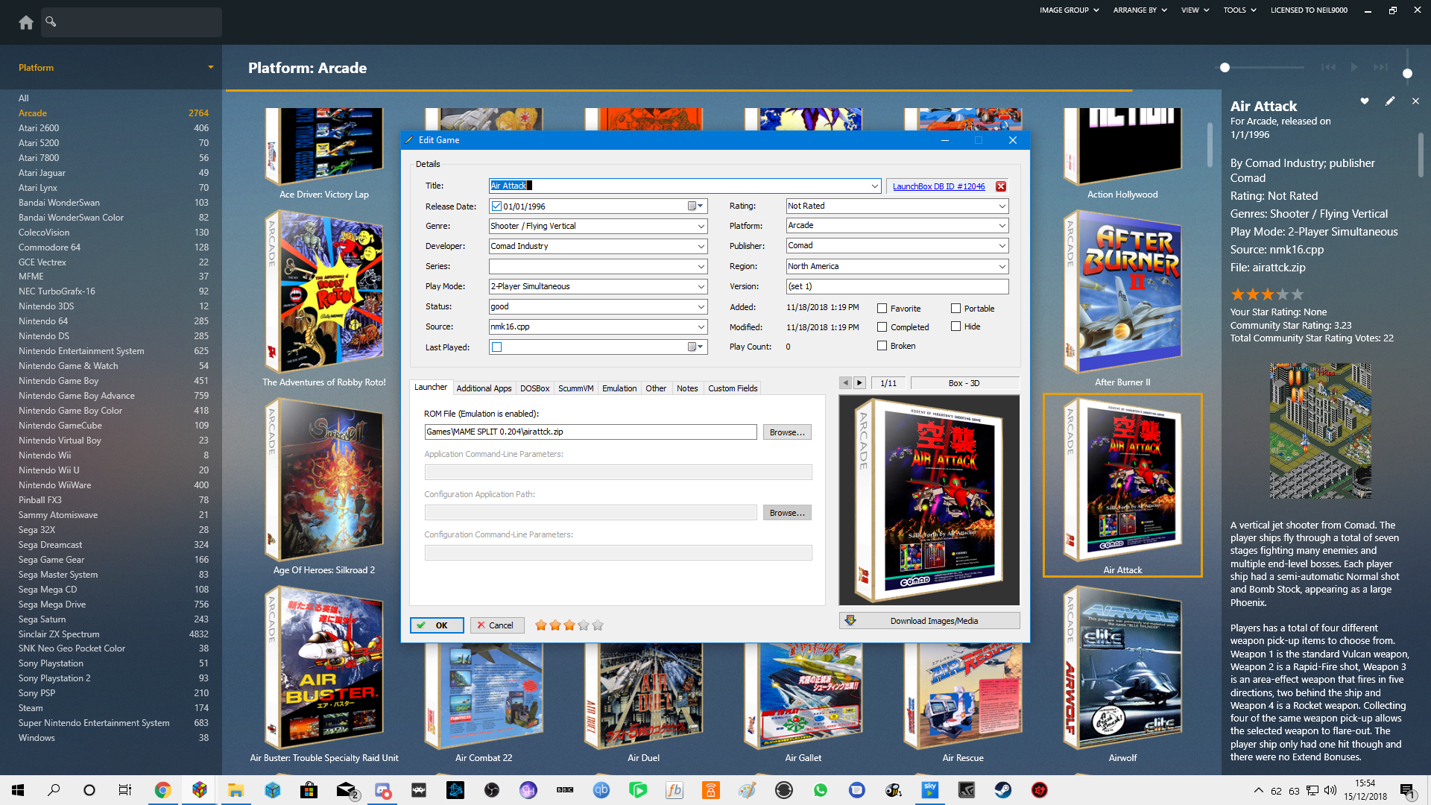
Task: Remove the LaunchBox DB ID with red X
Action: coord(1001,186)
